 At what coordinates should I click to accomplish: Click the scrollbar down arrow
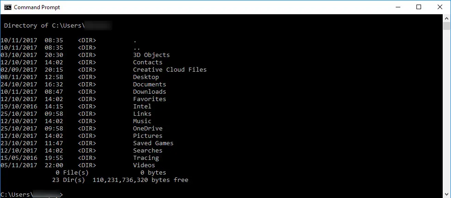coord(446,194)
